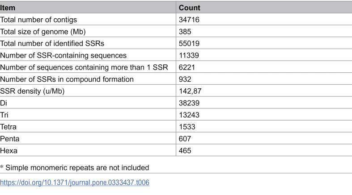
Task: Click the 385 genome size value
Action: pyautogui.click(x=185, y=32)
